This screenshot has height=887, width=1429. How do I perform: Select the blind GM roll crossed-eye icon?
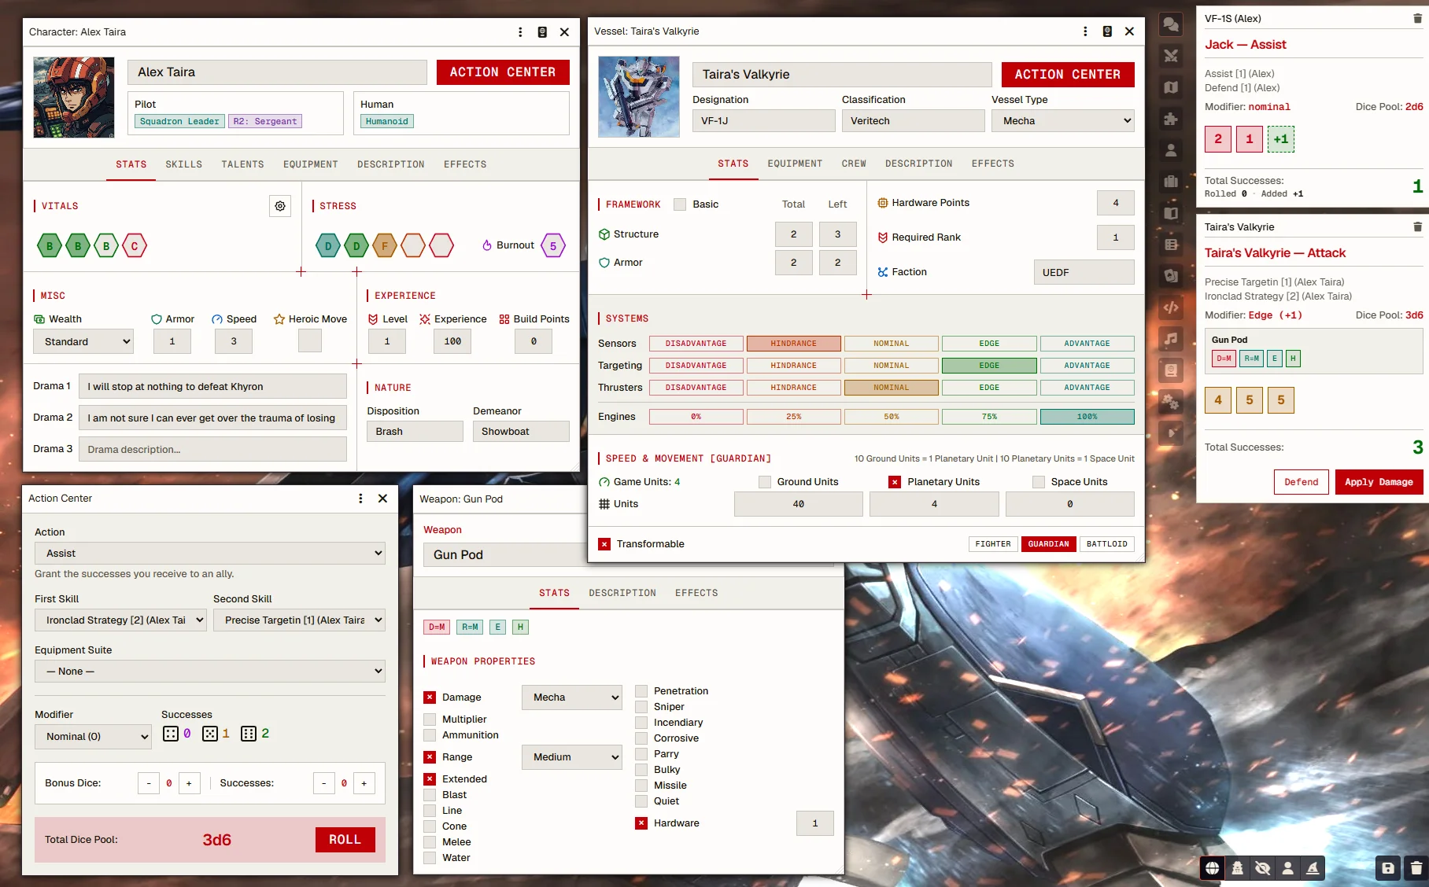tap(1263, 868)
